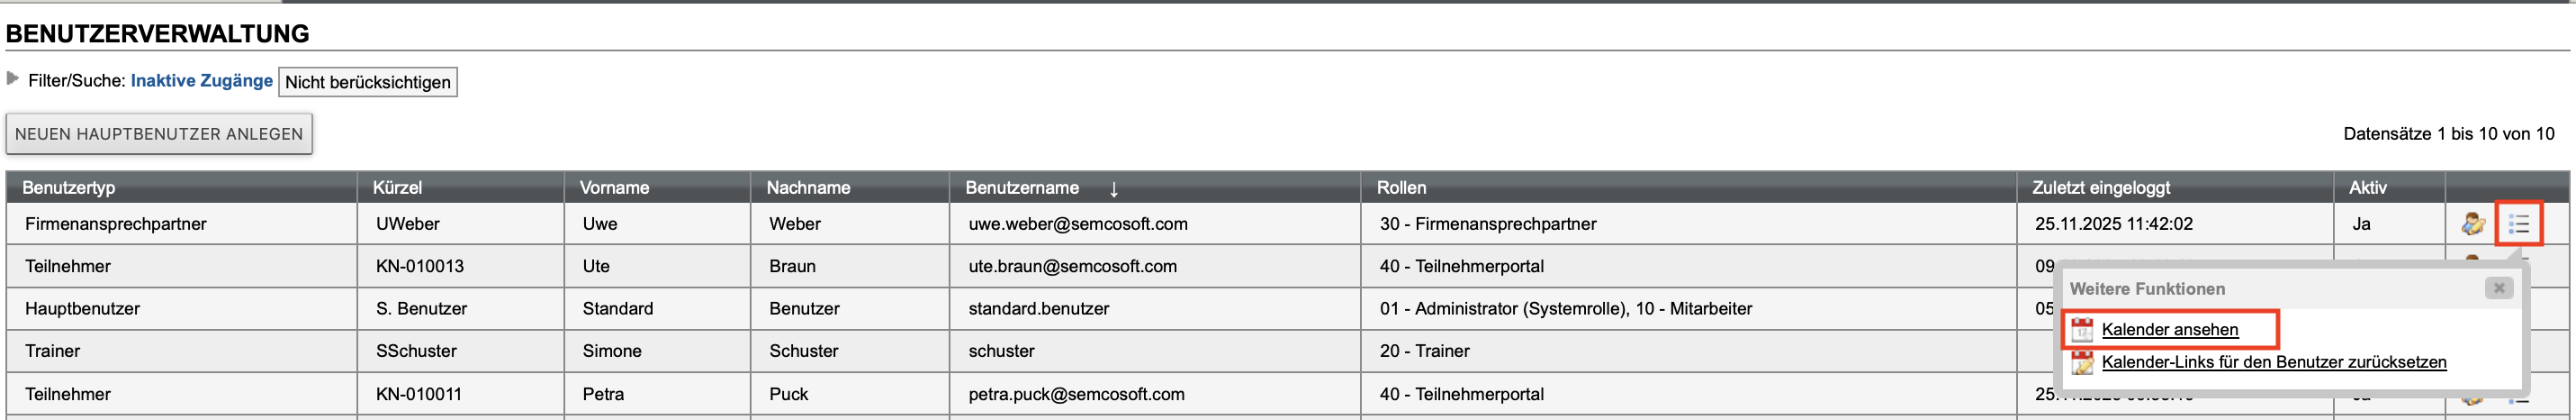Click the calendar icon beside Kalender ansehen
Viewport: 2576px width, 420px height.
click(2082, 330)
